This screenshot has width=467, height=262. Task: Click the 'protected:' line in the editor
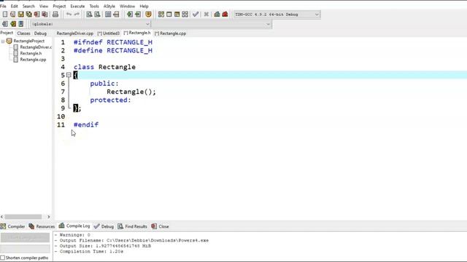110,100
